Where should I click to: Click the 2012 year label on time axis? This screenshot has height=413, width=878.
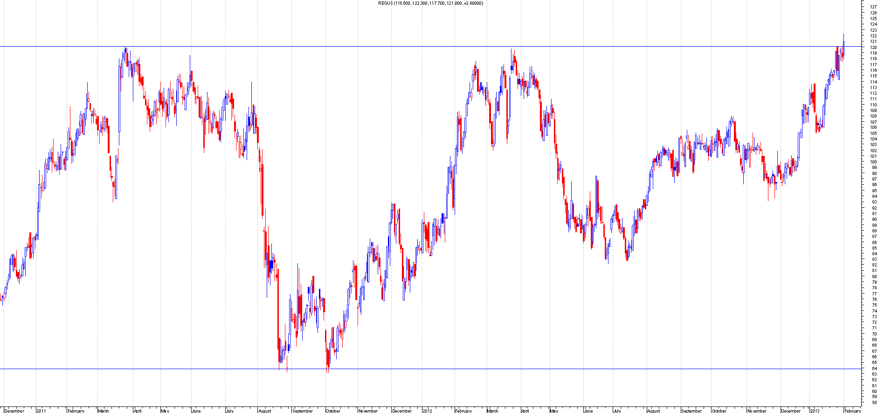tap(427, 411)
